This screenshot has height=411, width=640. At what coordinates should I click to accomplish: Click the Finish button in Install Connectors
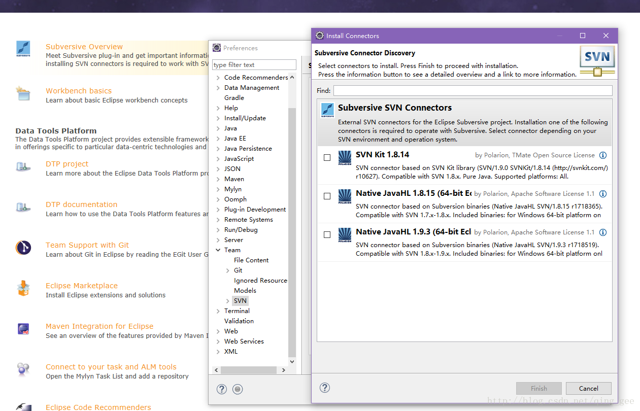[539, 389]
